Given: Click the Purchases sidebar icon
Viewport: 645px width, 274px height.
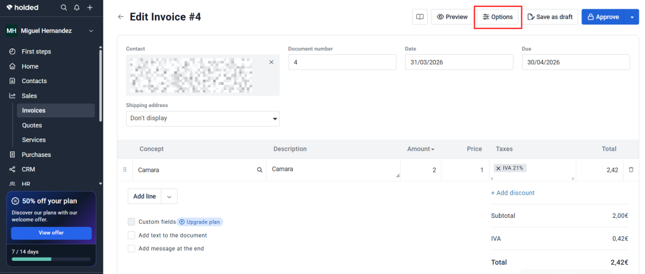Looking at the screenshot, I should point(13,155).
